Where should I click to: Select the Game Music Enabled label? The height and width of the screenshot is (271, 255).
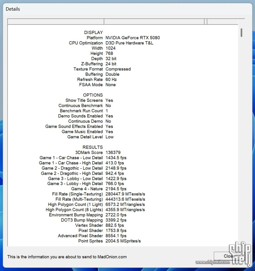tap(82, 132)
